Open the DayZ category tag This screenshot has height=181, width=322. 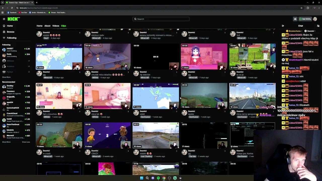(46, 38)
